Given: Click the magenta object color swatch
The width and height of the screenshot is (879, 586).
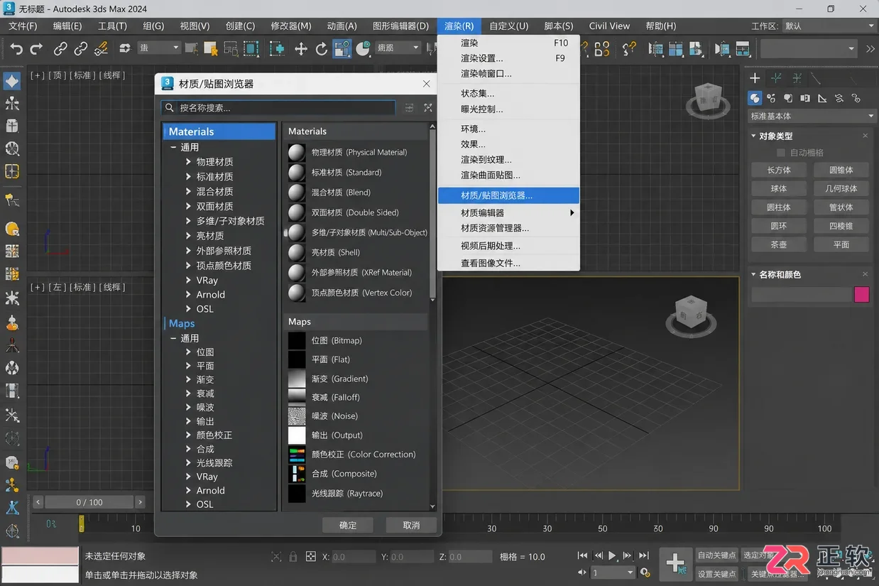Looking at the screenshot, I should [x=862, y=295].
